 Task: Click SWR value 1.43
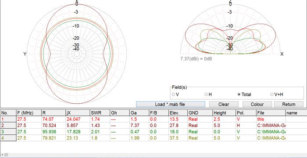point(95,125)
